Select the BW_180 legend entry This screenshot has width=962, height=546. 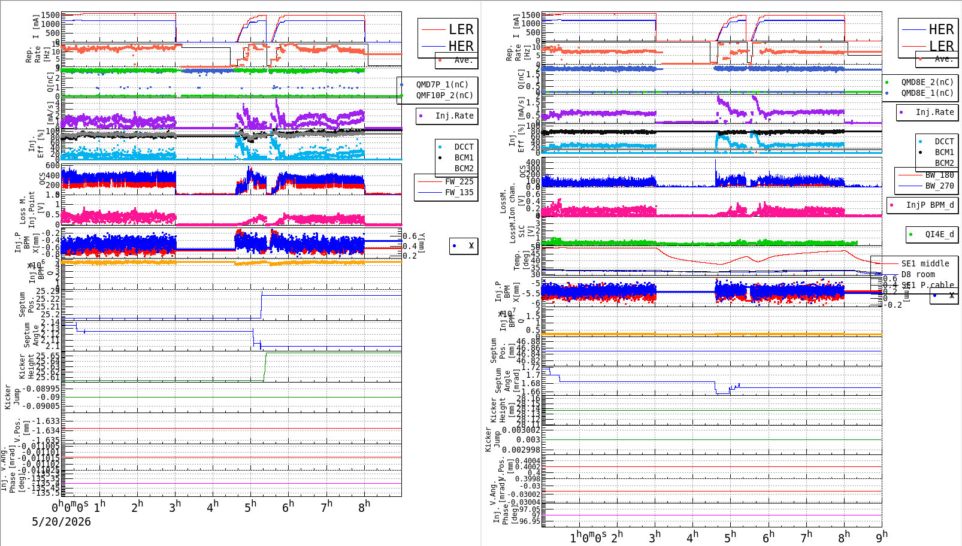tap(939, 175)
